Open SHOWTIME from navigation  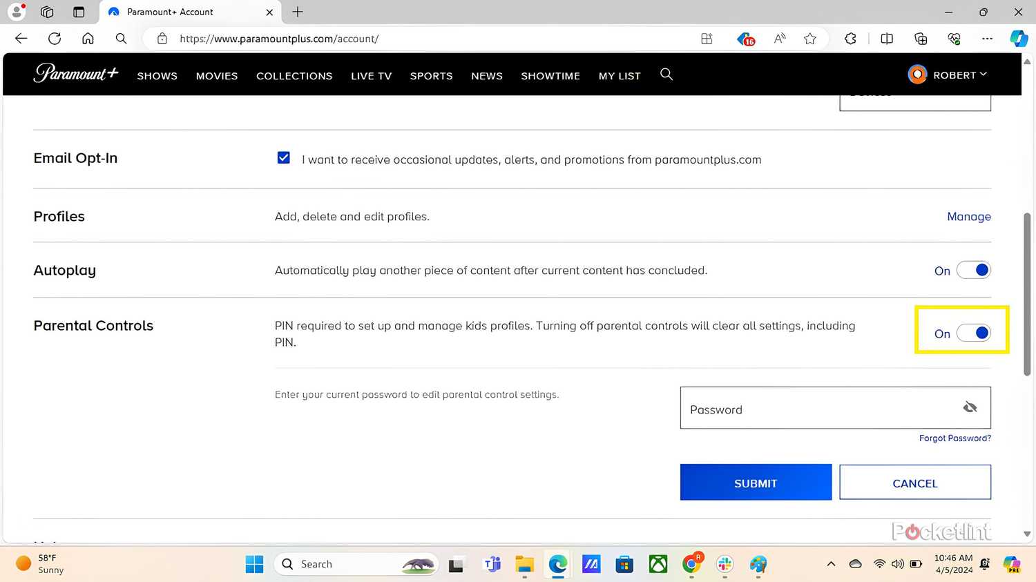tap(550, 76)
